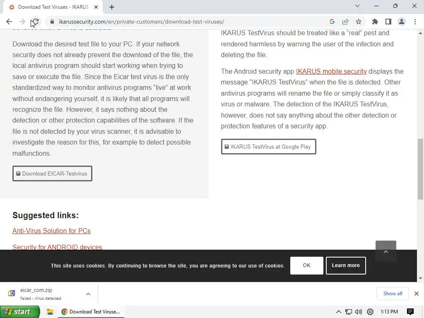View site security lock info
424x318 pixels.
point(53,22)
